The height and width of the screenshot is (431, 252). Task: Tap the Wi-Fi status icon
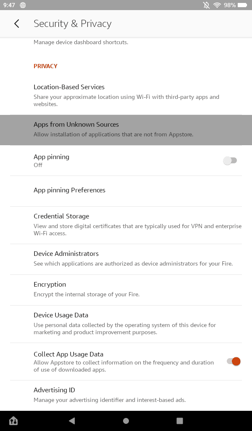[x=217, y=5]
